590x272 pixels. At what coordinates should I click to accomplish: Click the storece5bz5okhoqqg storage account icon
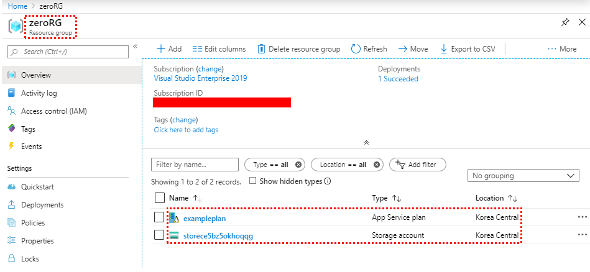click(x=174, y=235)
